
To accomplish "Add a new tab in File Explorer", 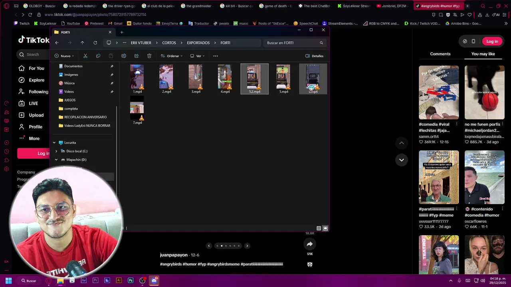I will [122, 32].
